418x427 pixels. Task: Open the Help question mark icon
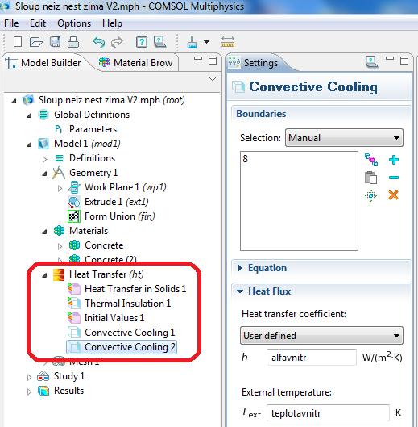pyautogui.click(x=142, y=42)
